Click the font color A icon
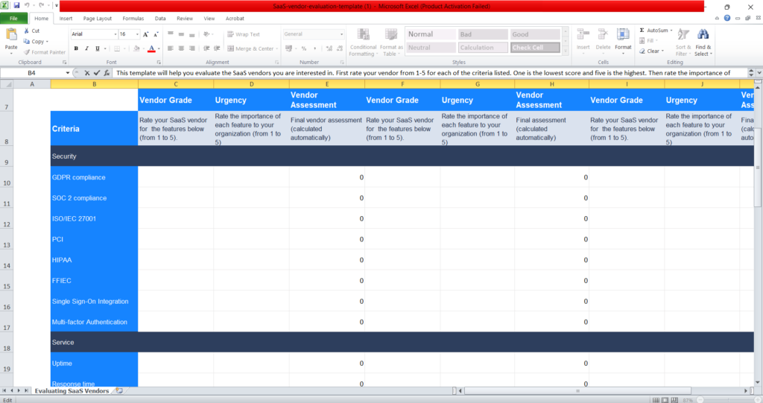The image size is (763, 403). click(x=151, y=48)
